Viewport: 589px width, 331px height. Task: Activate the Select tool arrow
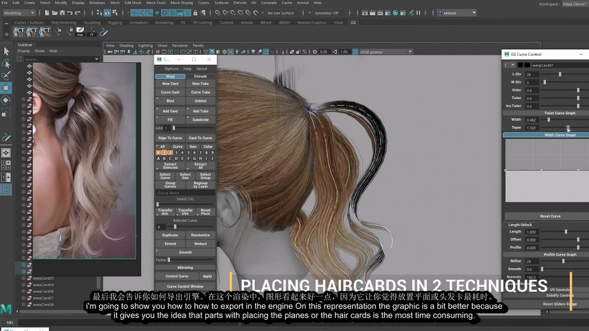point(6,51)
